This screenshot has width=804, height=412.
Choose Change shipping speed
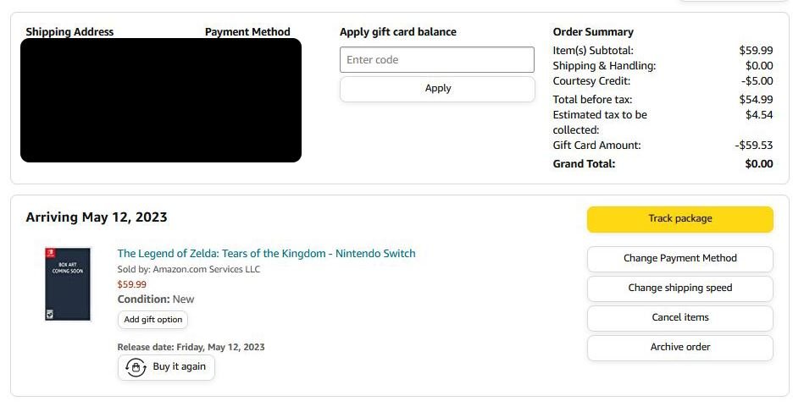[679, 288]
